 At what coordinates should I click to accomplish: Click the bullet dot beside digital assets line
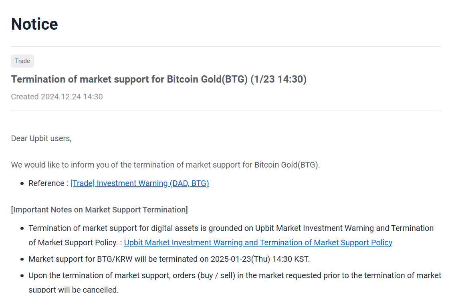(x=22, y=228)
